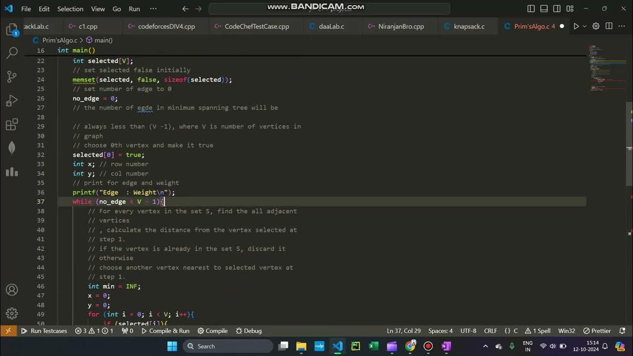Screen dimensions: 633x356
Task: Change the UTF-8 encoding
Action: (x=468, y=331)
